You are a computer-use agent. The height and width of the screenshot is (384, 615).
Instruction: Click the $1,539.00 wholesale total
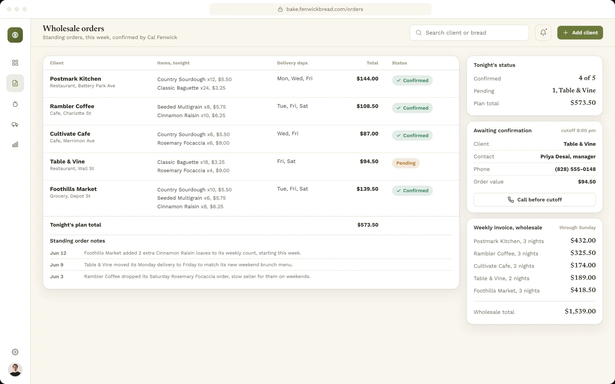click(580, 311)
